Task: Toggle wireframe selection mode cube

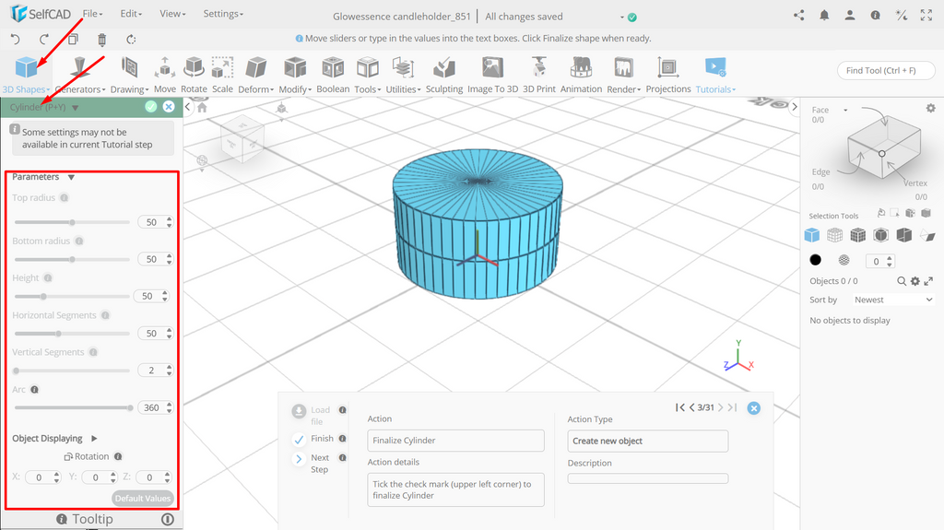Action: click(834, 235)
